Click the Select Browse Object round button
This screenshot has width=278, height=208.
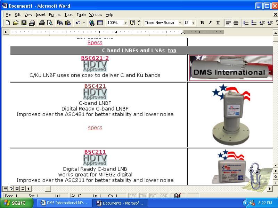pos(275,177)
